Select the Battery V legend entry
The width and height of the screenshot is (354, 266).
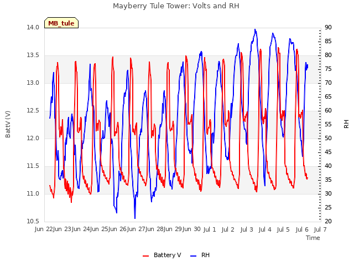(162, 255)
